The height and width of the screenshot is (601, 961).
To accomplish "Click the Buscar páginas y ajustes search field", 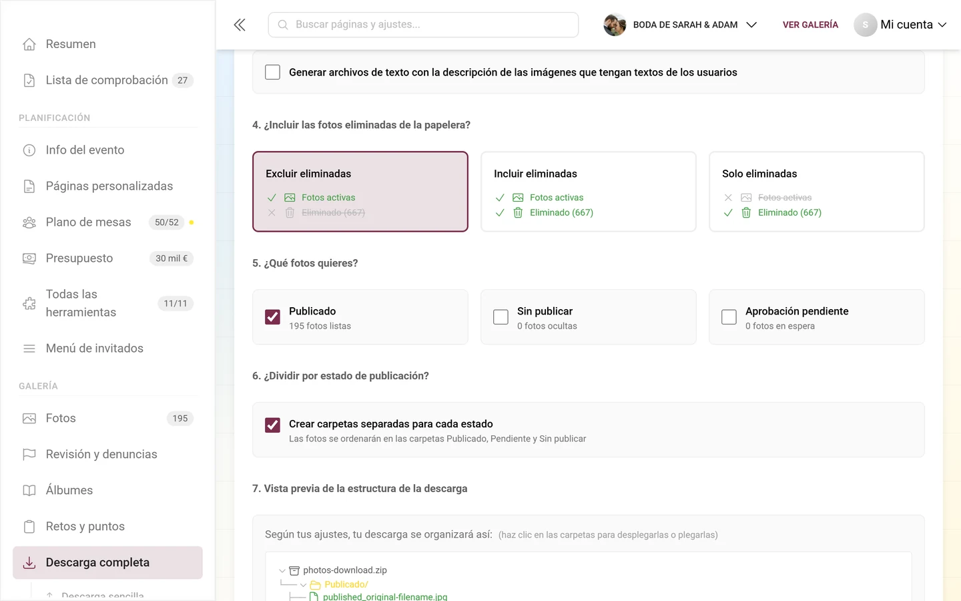I will tap(423, 25).
